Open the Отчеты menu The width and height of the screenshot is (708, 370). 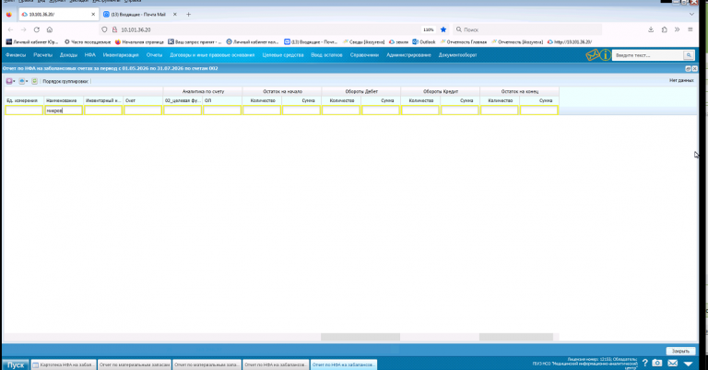point(154,55)
